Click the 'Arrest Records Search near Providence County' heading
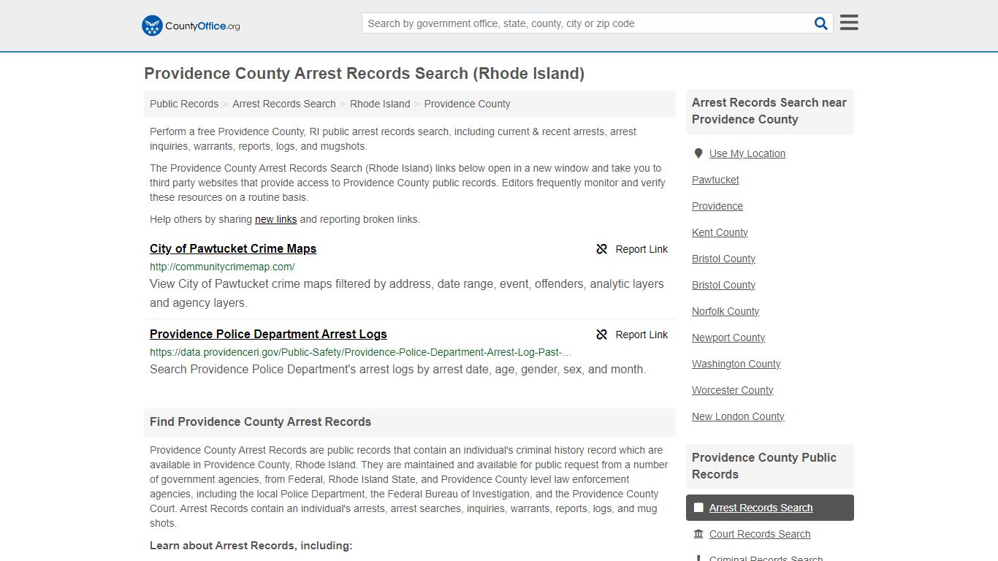 tap(769, 111)
